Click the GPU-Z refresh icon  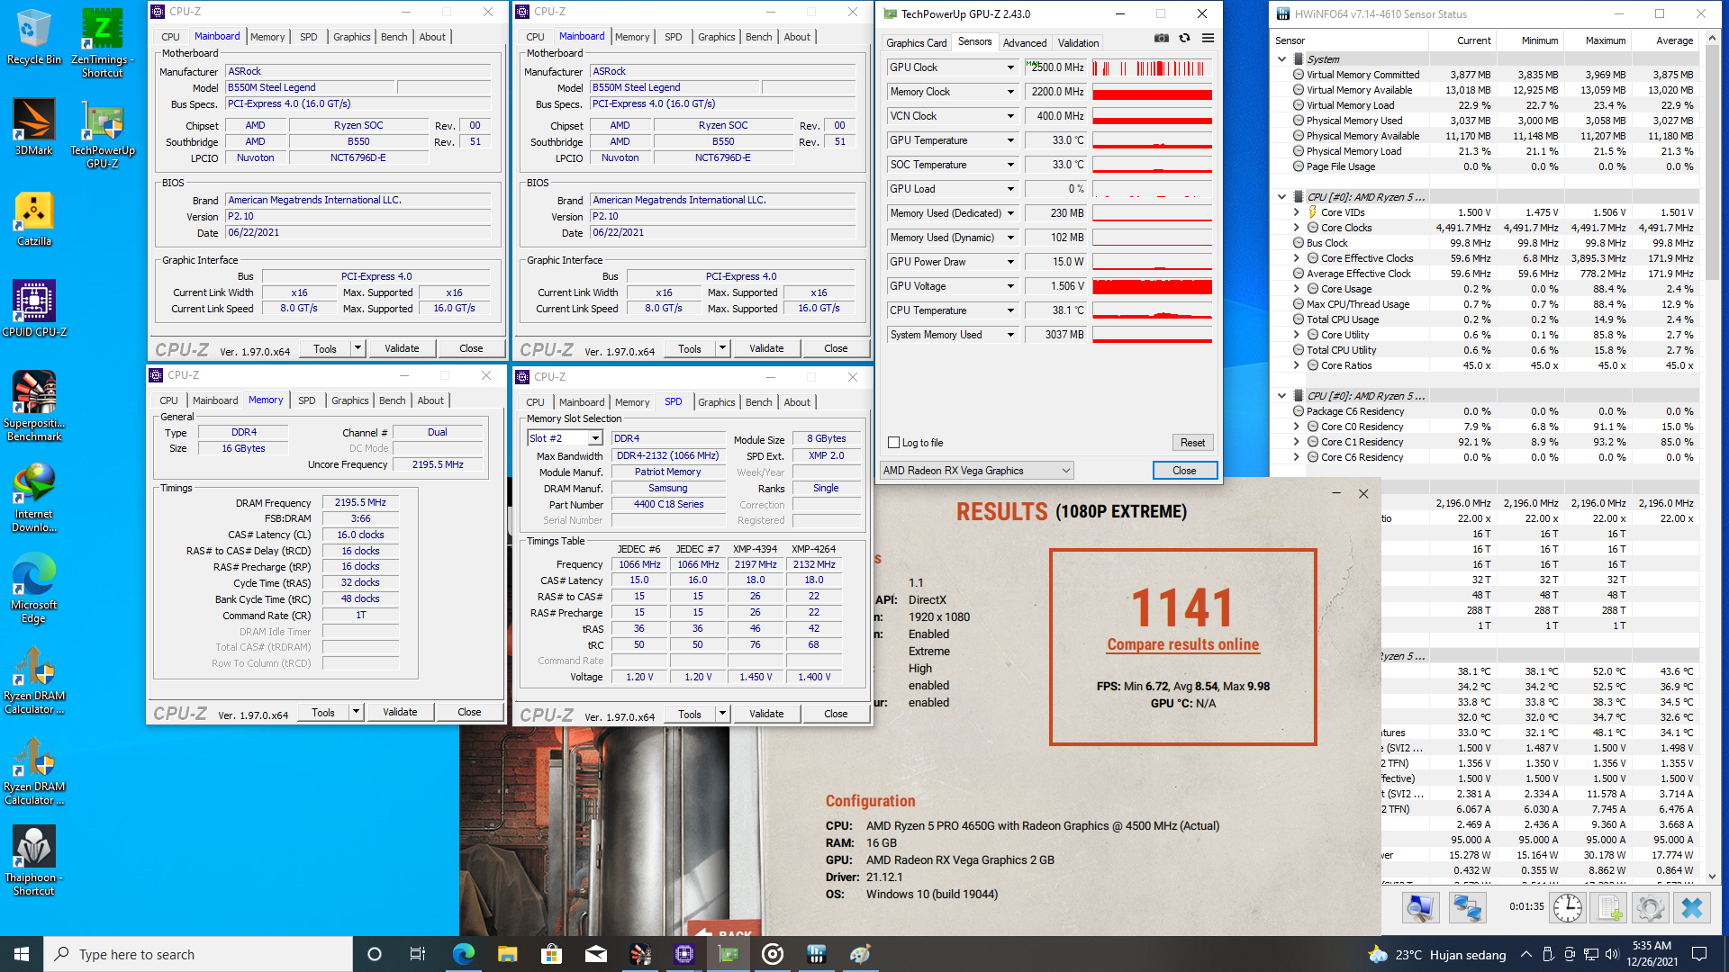click(1184, 38)
